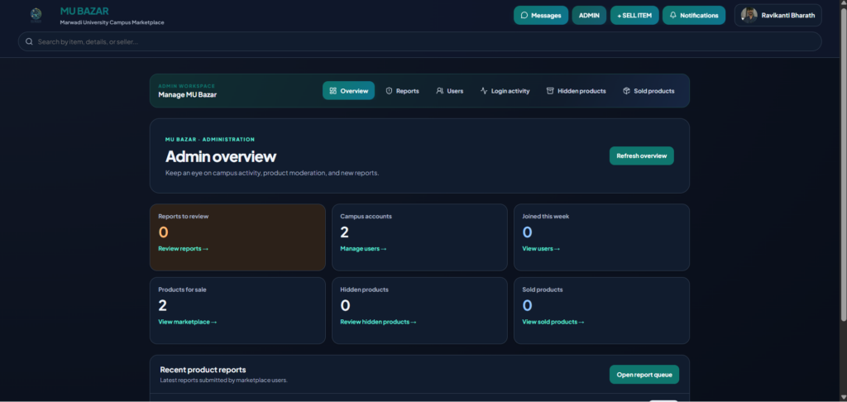Follow the View users link
This screenshot has height=402, width=847.
click(541, 248)
